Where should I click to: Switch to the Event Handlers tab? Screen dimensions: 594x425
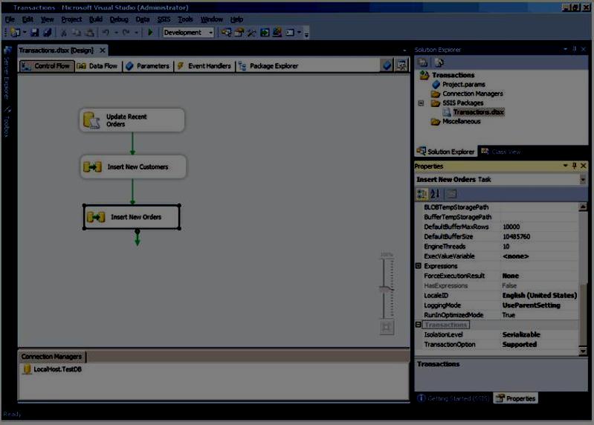[204, 66]
